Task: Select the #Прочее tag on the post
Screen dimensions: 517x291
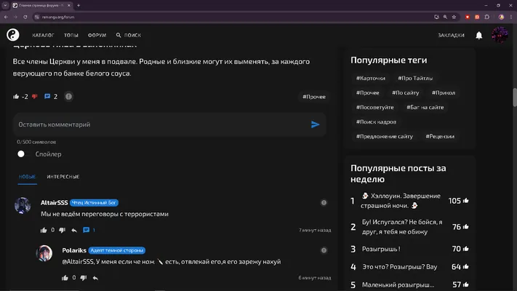Action: 314,97
